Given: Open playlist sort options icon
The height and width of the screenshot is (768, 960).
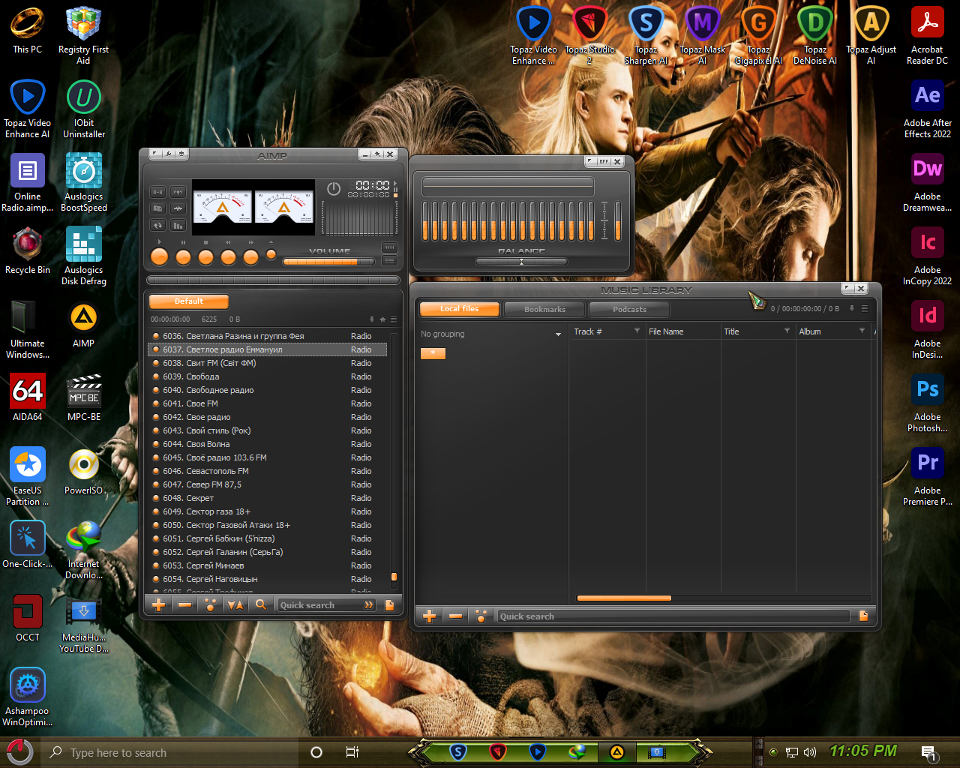Looking at the screenshot, I should pos(235,605).
